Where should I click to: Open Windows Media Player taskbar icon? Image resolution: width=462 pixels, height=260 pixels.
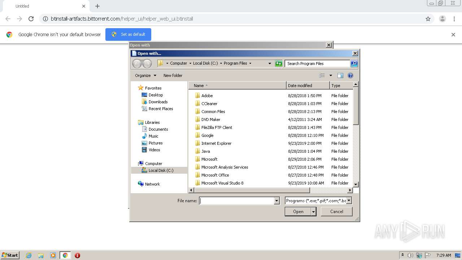coord(53,255)
